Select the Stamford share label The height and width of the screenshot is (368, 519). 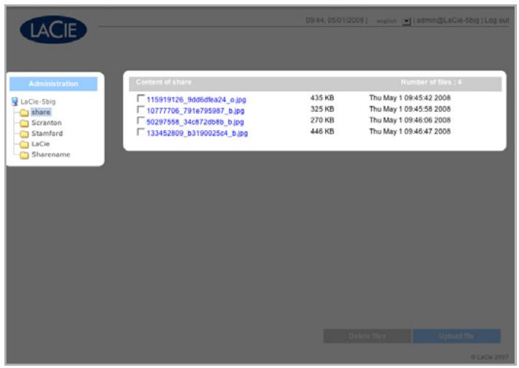47,134
